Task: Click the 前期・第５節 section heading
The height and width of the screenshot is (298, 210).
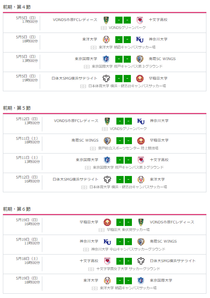Action: click(17, 108)
